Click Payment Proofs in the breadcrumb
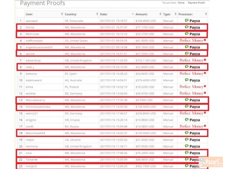 197,3
